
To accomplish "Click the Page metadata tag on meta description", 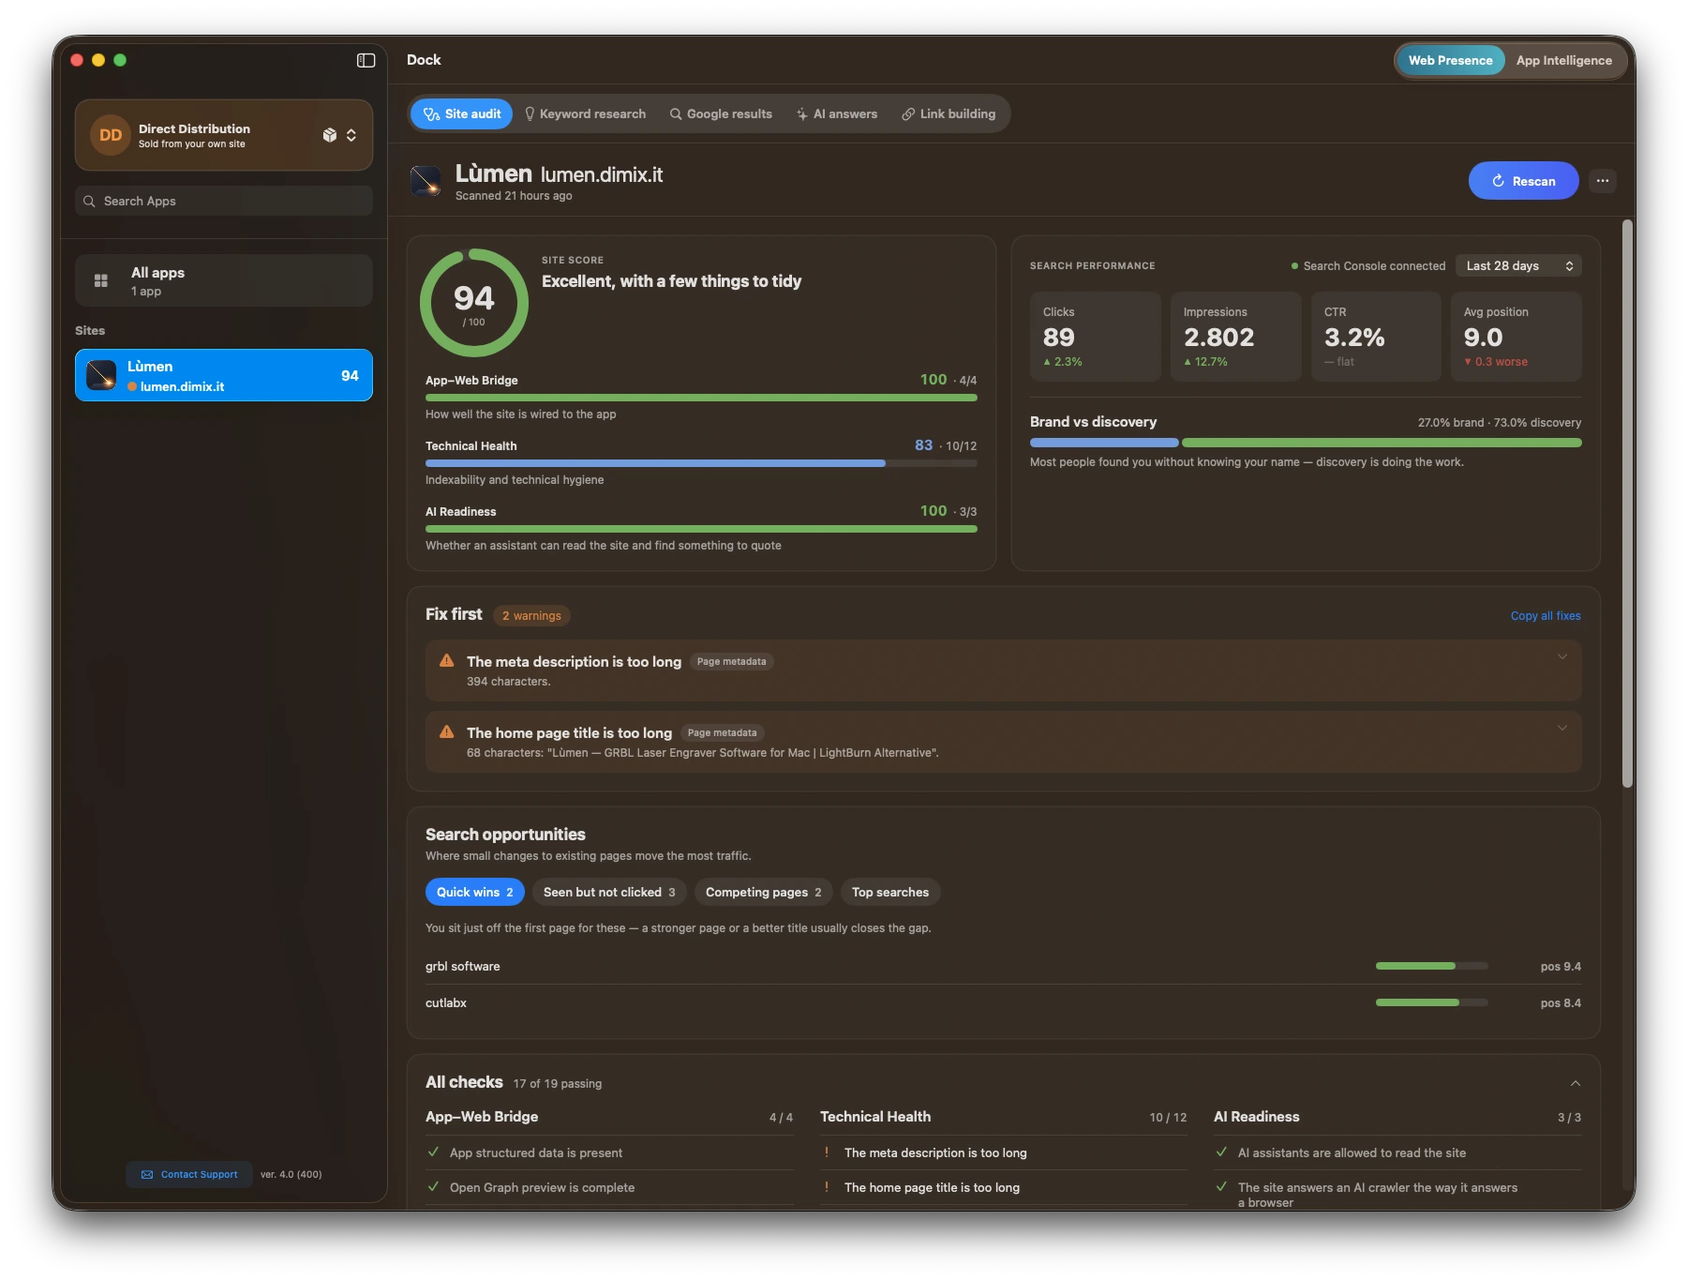I will pos(731,662).
